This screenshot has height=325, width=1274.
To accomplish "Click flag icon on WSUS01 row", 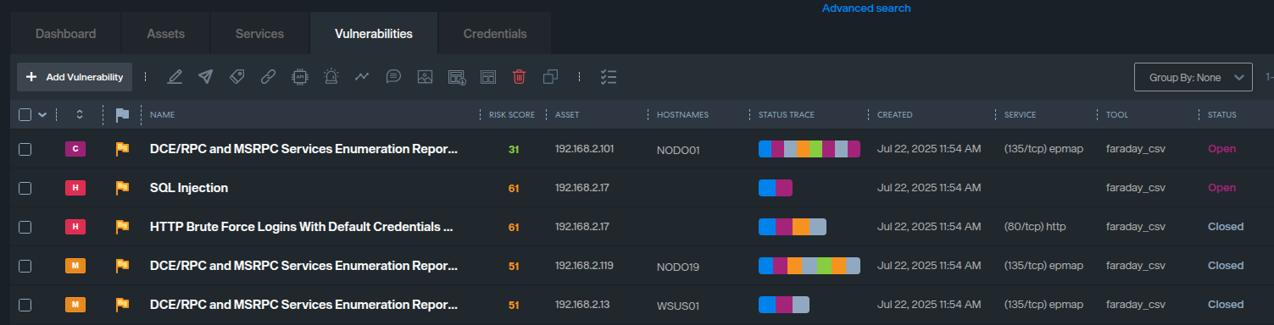I will coord(122,305).
